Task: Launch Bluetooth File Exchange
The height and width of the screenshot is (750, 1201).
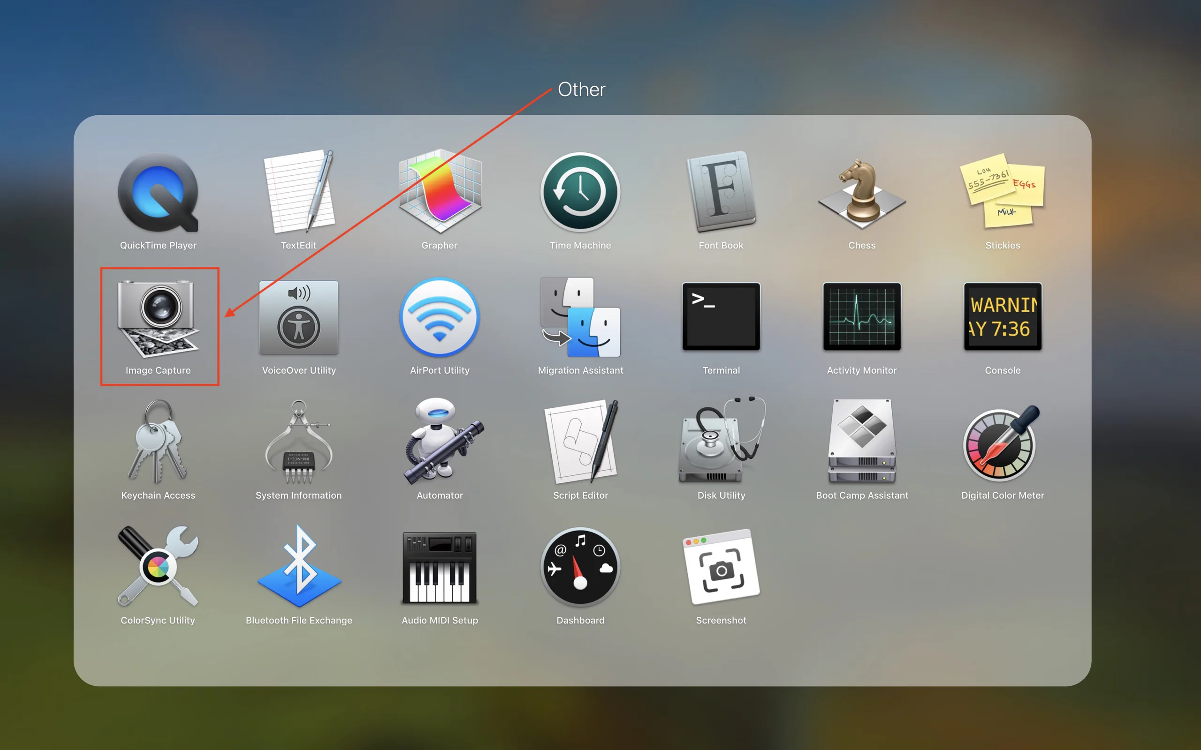Action: pyautogui.click(x=299, y=566)
